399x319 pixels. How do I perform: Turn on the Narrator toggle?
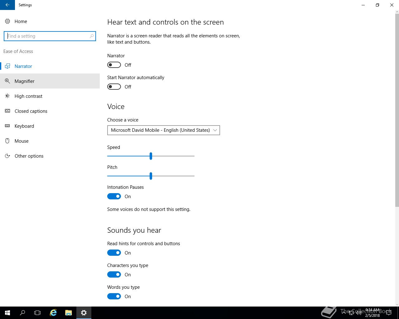tap(114, 65)
